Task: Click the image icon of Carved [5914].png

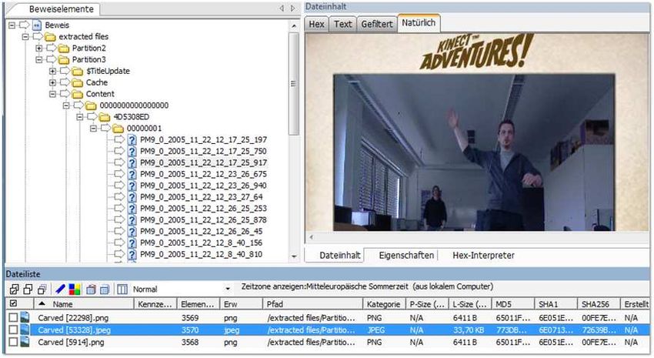Action: [x=25, y=342]
